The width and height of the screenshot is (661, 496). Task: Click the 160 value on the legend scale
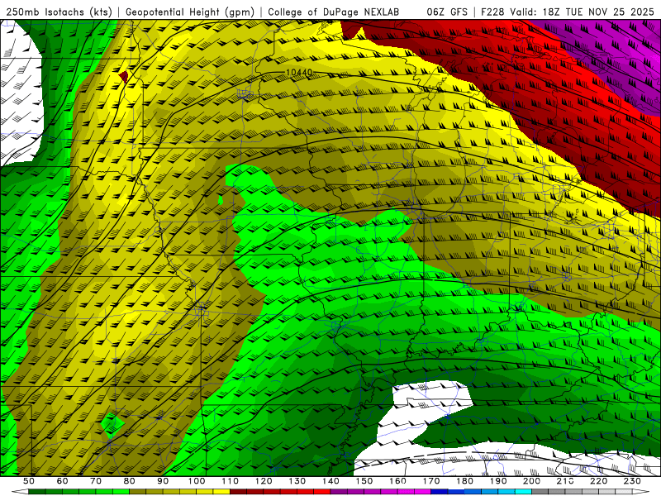tap(398, 481)
